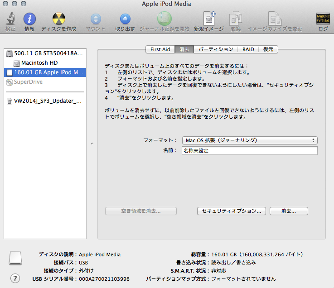Click the 検証 (Verify) microscope icon
The image size is (334, 288).
click(x=10, y=19)
